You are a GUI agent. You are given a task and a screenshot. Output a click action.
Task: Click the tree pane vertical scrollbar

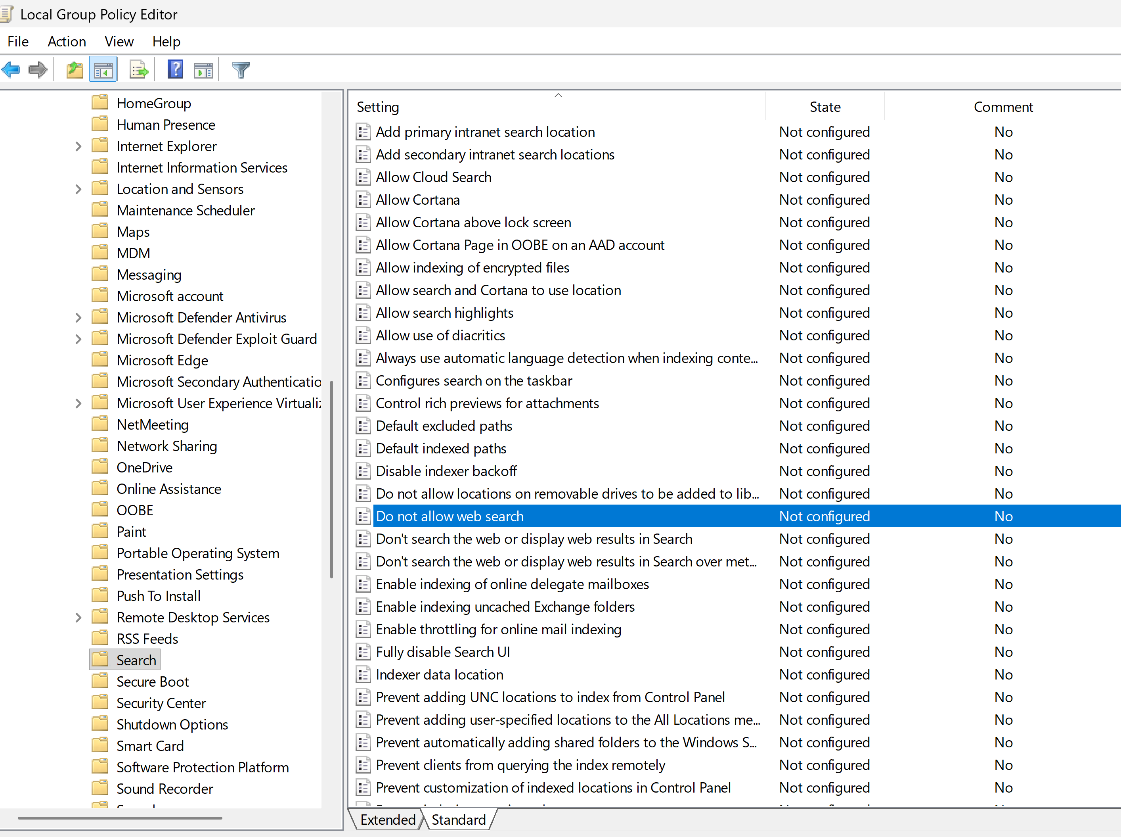tap(332, 479)
